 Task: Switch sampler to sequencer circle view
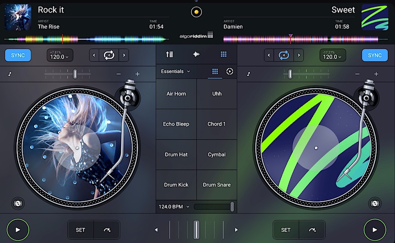(x=230, y=71)
